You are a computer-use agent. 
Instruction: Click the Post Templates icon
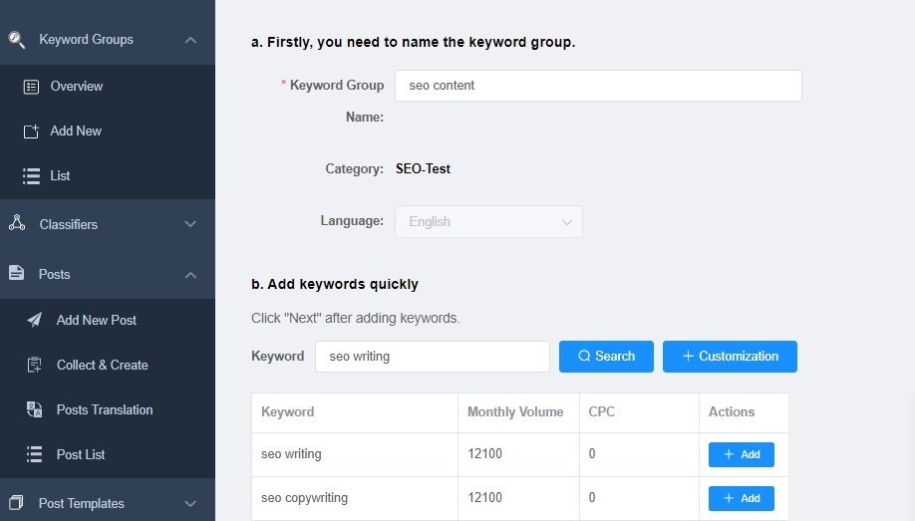16,502
